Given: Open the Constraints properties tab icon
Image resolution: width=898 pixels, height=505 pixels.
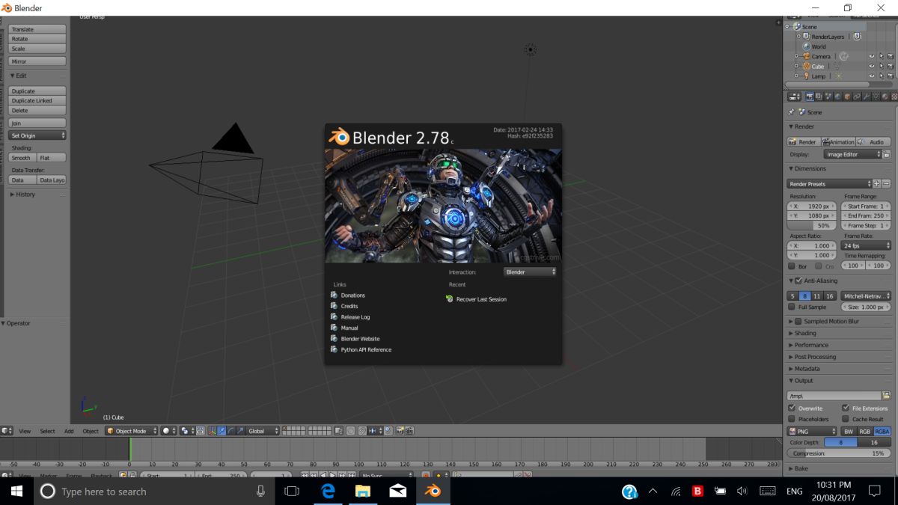Looking at the screenshot, I should (857, 97).
